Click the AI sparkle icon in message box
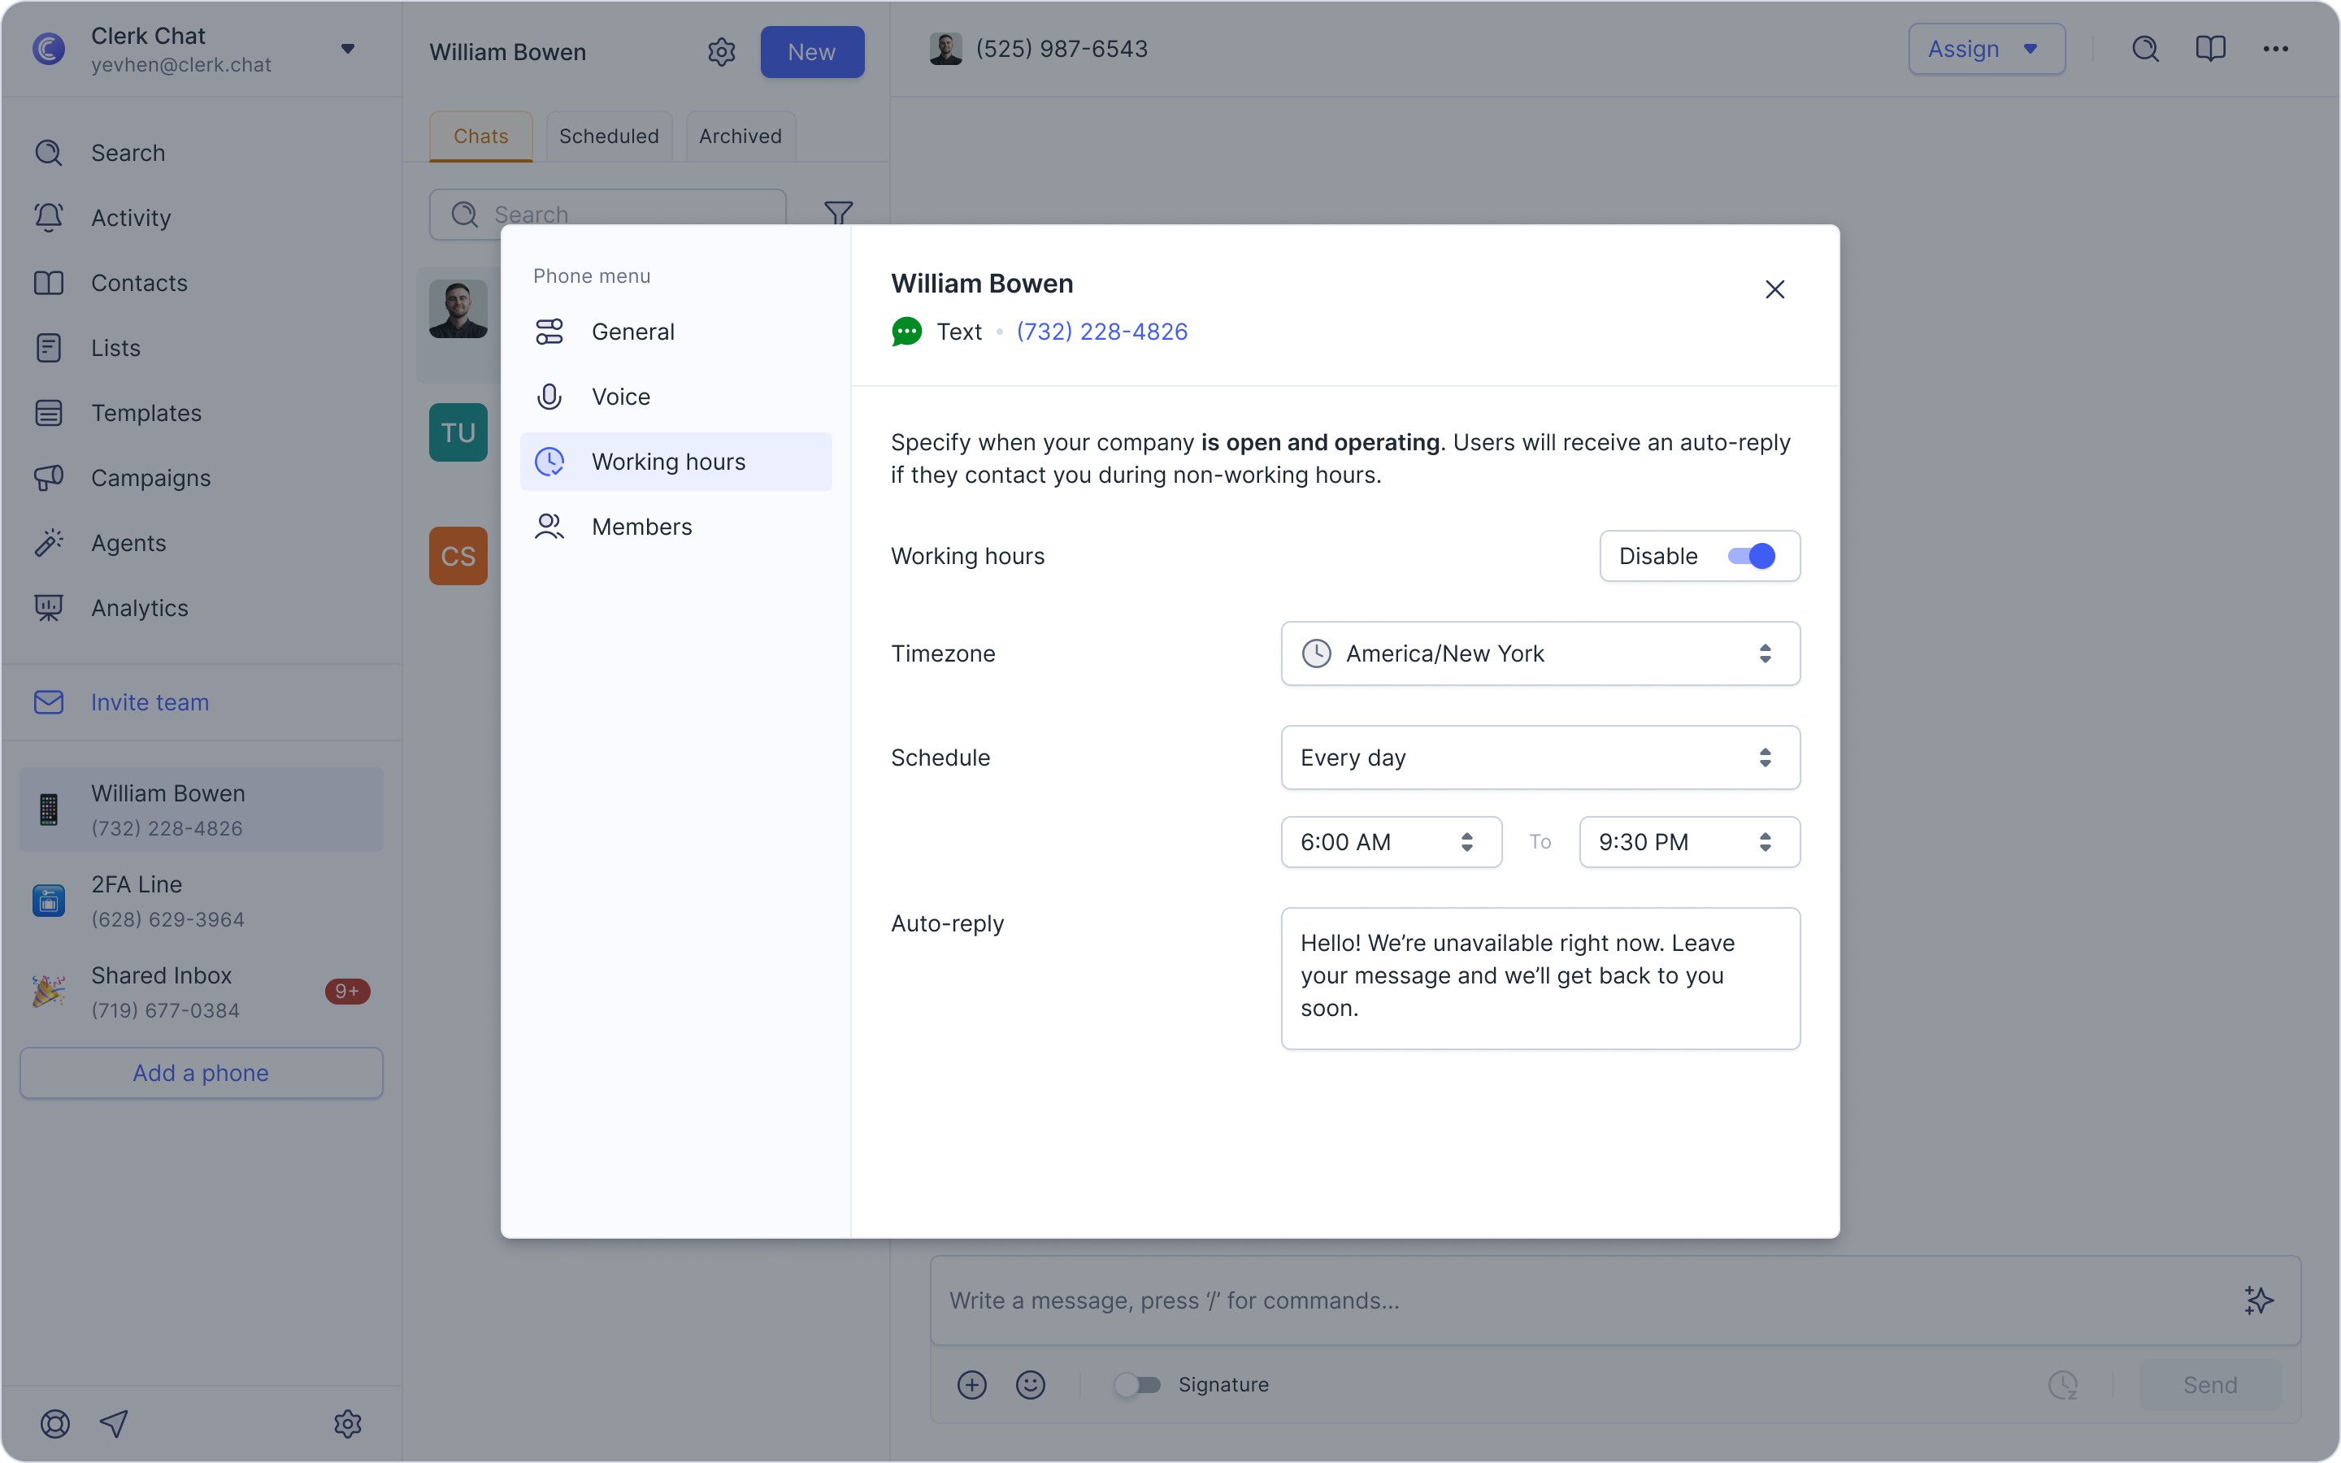Screen dimensions: 2341x1463 2259,1300
